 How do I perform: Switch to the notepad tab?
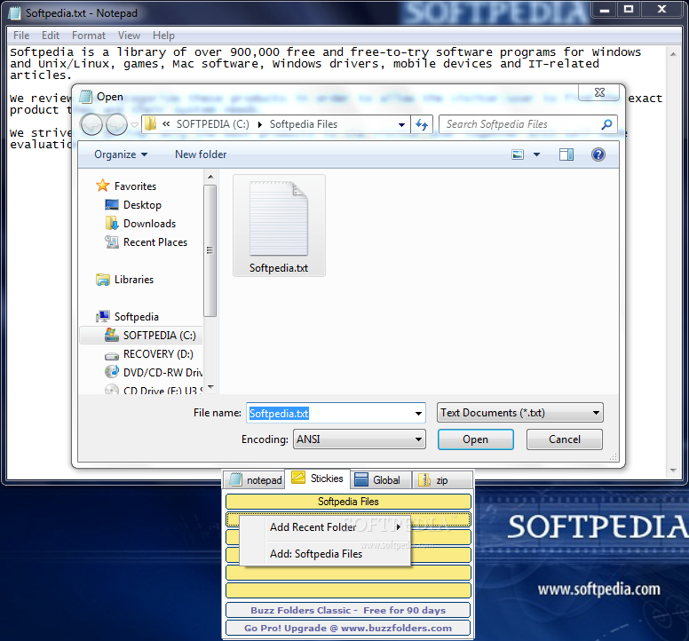(255, 479)
